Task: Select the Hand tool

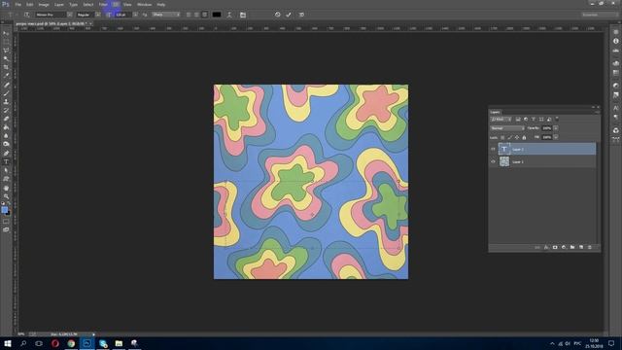Action: pos(6,188)
